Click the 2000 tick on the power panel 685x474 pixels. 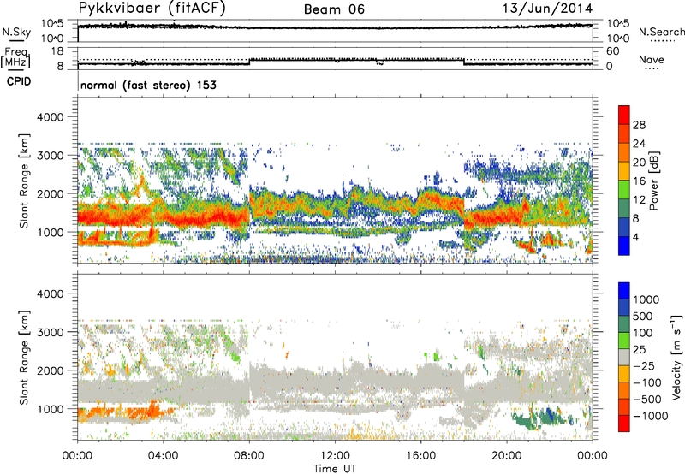pos(50,193)
